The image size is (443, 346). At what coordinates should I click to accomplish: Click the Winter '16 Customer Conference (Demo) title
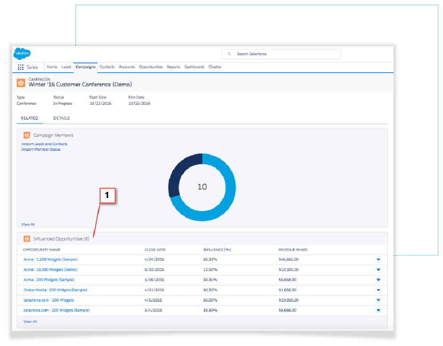pyautogui.click(x=80, y=84)
